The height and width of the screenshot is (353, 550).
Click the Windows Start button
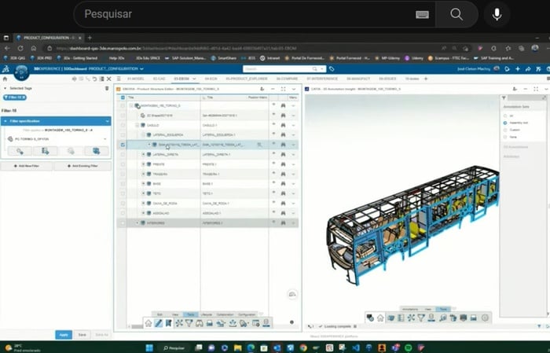[x=149, y=347]
